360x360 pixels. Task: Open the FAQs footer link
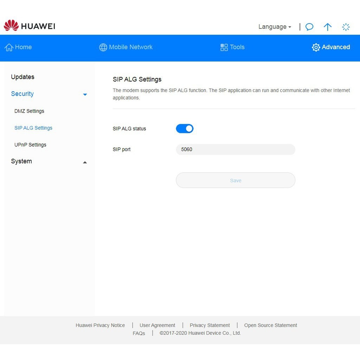139,333
